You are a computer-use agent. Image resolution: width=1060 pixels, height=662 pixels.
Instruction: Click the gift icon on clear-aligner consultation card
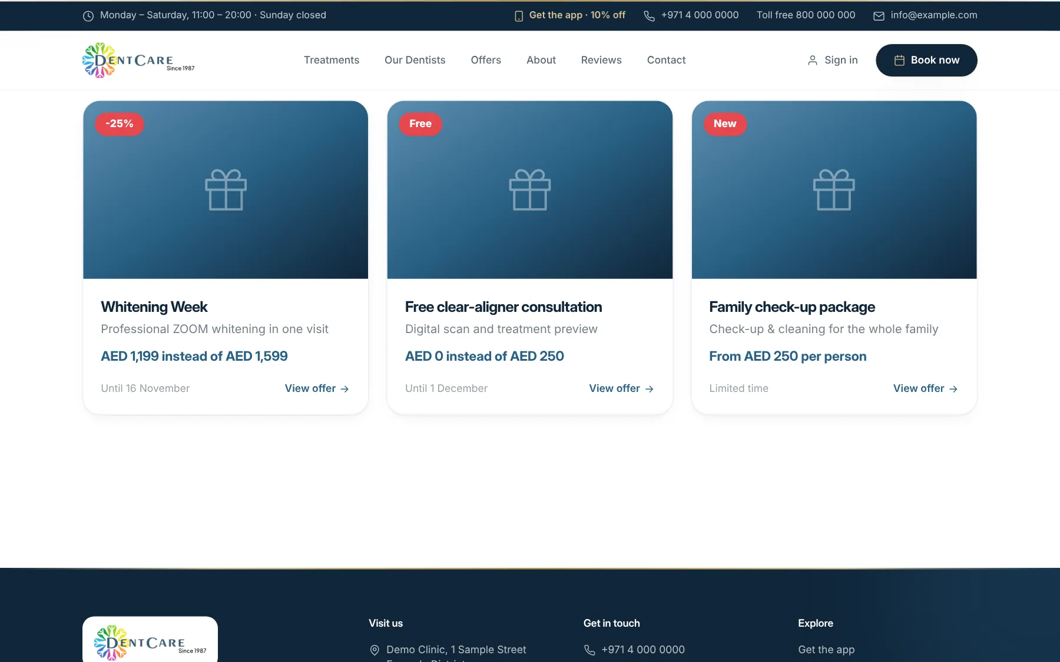(x=530, y=189)
